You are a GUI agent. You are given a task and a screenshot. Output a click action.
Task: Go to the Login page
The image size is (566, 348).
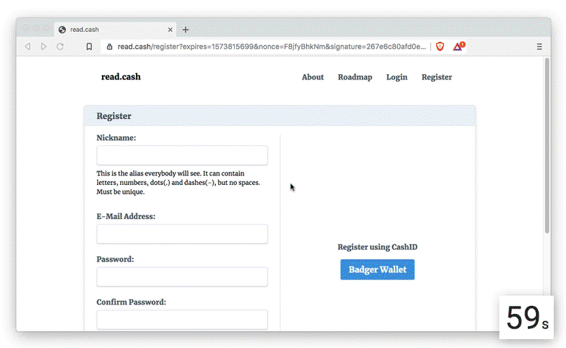[x=397, y=77]
